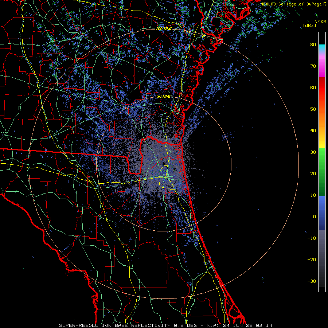Click the '50 NMI' range ring label
The width and height of the screenshot is (328, 328).
point(163,97)
